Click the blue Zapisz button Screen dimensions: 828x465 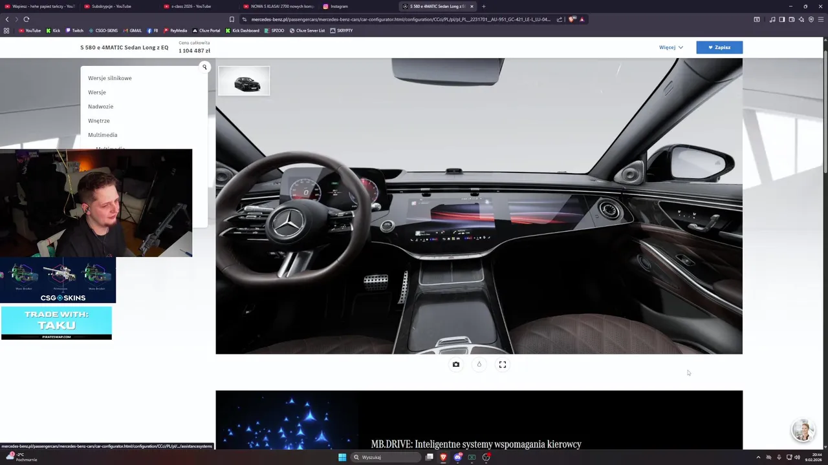(719, 47)
